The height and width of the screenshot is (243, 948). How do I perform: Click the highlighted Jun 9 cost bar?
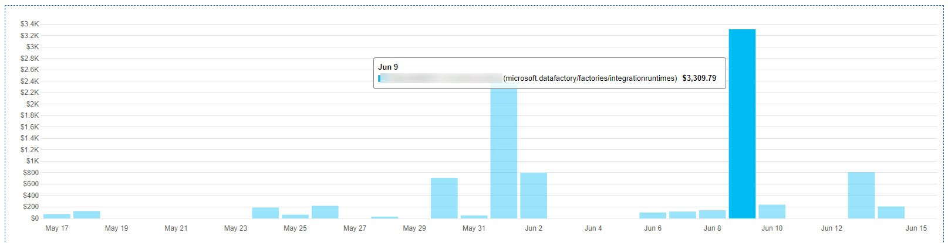coord(742,124)
